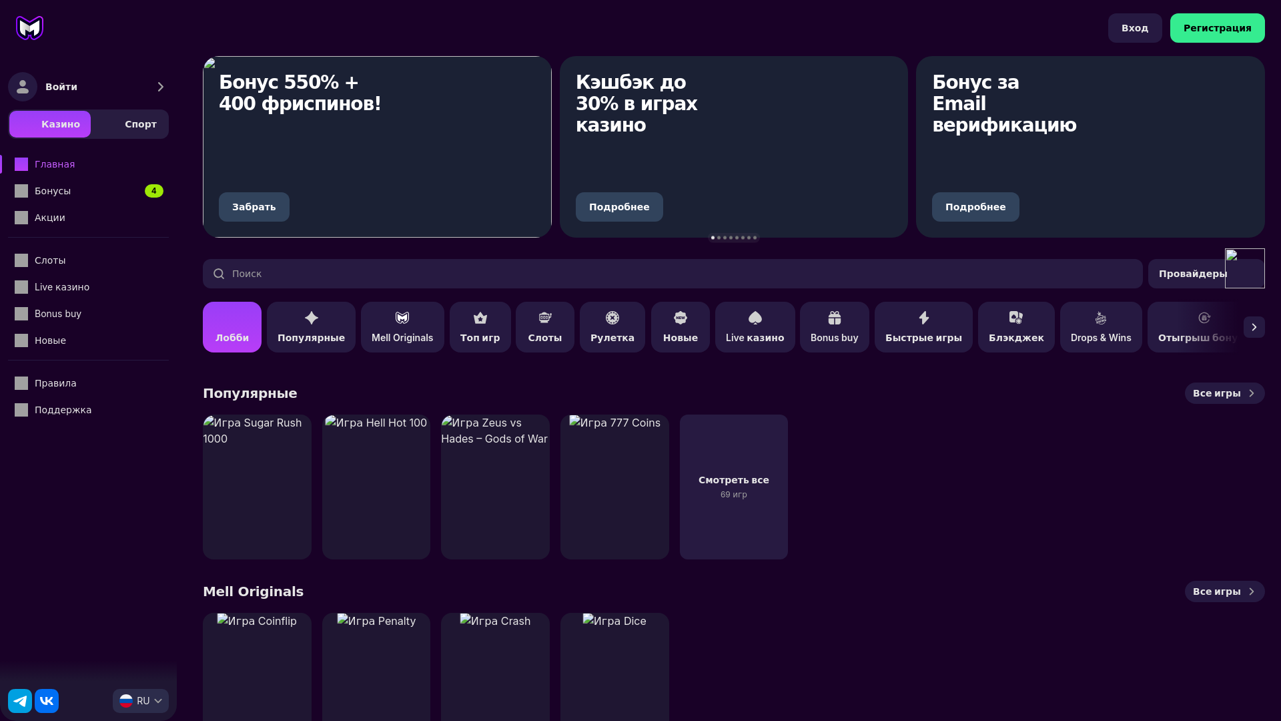Click the Поддержка sidebar icon
This screenshot has width=1281, height=721.
(21, 410)
